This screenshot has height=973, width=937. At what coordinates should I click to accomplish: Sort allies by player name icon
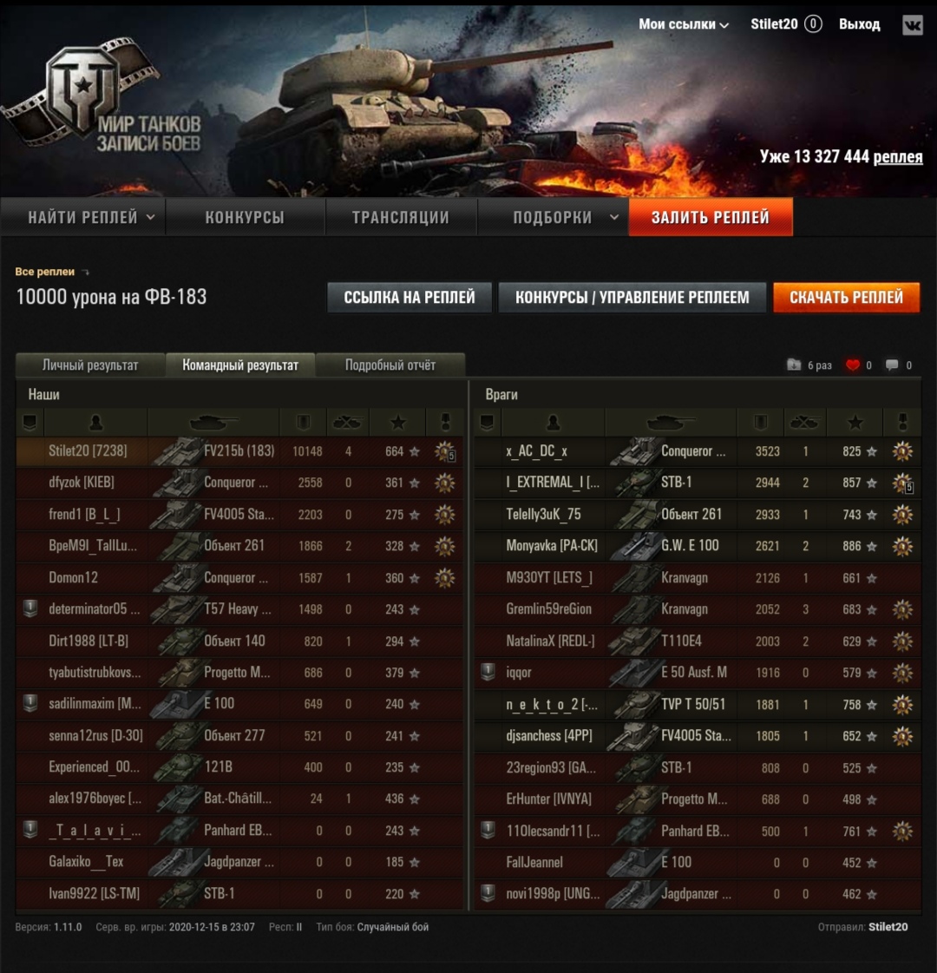95,423
